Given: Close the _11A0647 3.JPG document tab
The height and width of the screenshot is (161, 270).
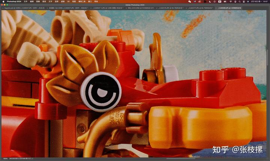Looking at the screenshot, I should pos(91,8).
